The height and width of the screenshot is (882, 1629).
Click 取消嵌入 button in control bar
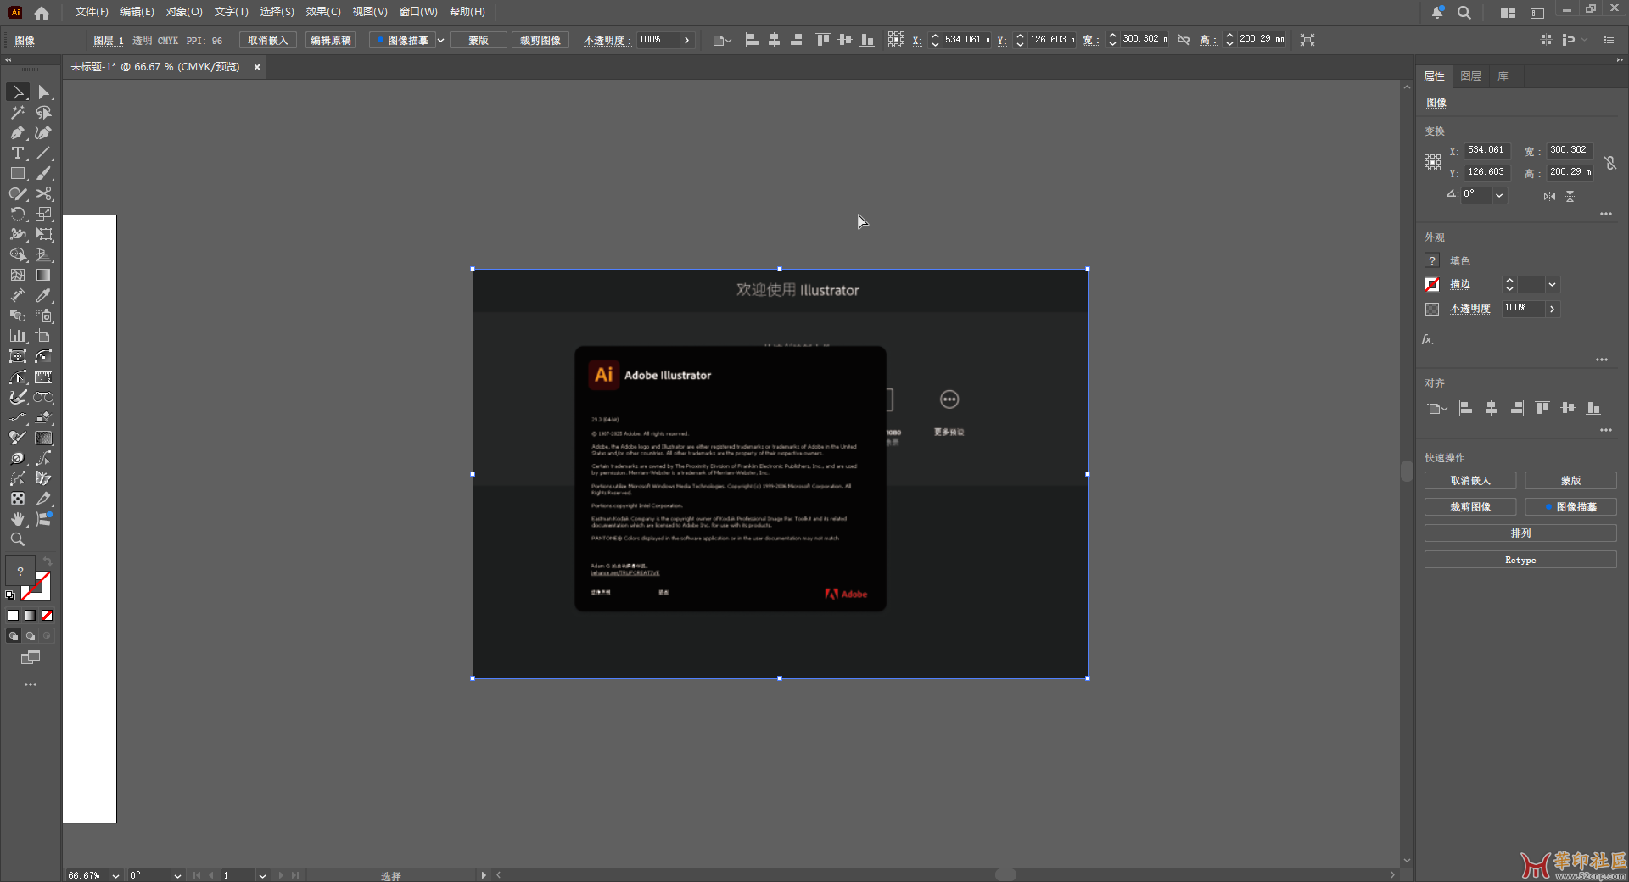coord(267,40)
